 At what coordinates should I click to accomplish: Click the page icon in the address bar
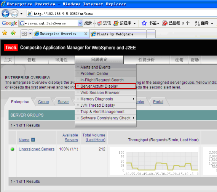pos(29,14)
